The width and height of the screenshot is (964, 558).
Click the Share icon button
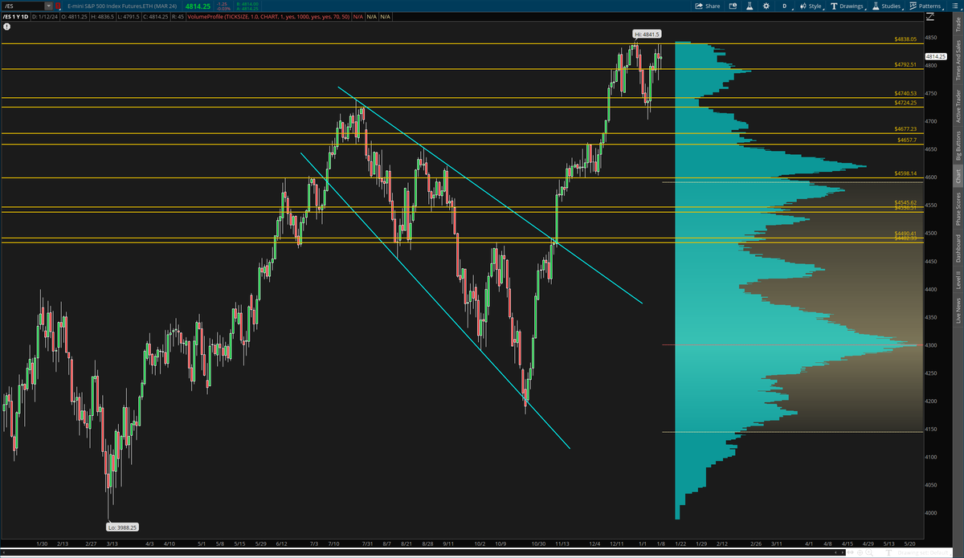tap(708, 6)
